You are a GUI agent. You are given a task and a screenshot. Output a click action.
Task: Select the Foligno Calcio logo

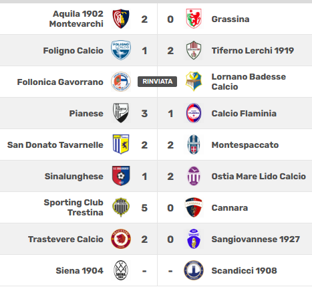point(121,50)
